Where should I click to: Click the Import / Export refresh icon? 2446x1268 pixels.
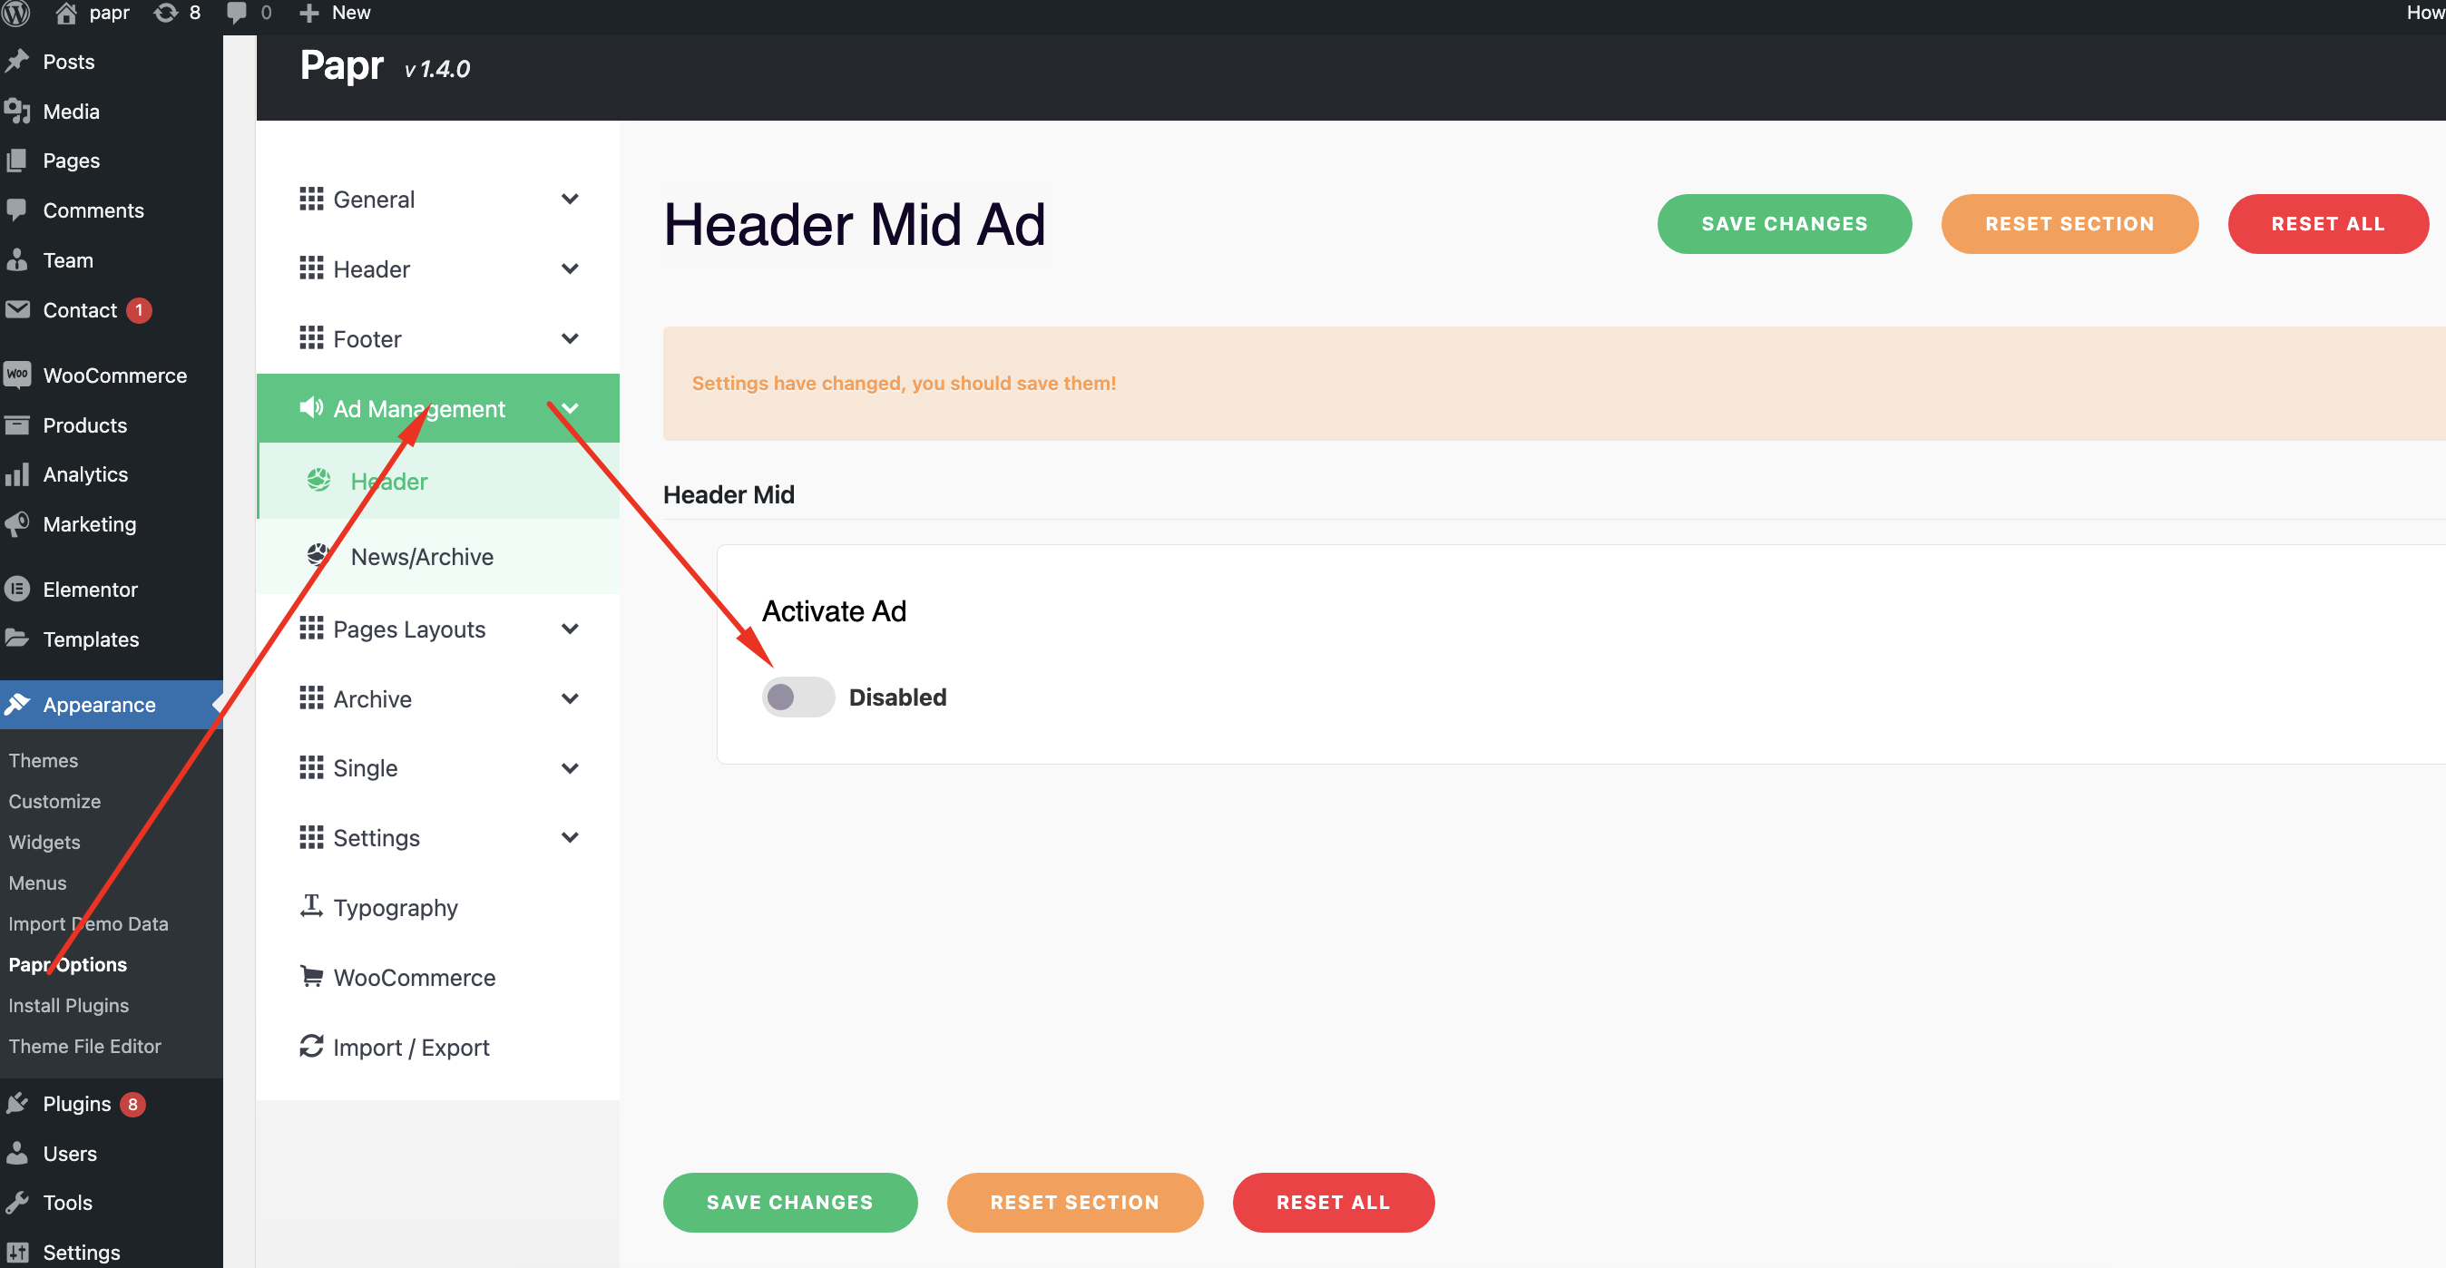pos(311,1046)
